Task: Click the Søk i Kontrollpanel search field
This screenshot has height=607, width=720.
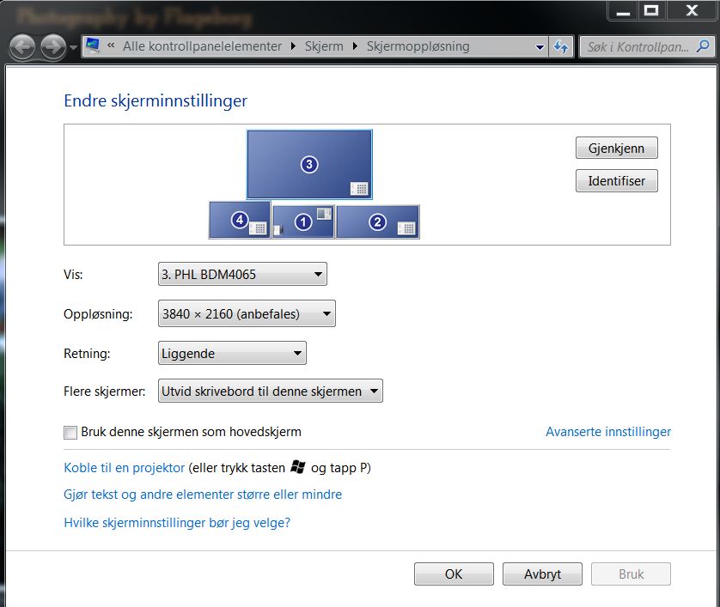Action: tap(647, 47)
